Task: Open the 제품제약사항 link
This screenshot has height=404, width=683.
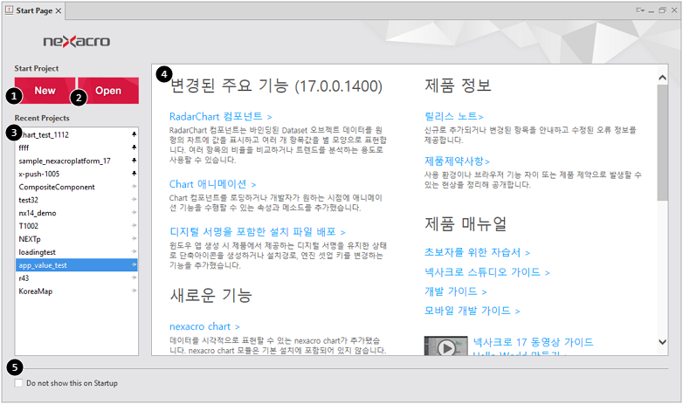Action: (x=458, y=161)
